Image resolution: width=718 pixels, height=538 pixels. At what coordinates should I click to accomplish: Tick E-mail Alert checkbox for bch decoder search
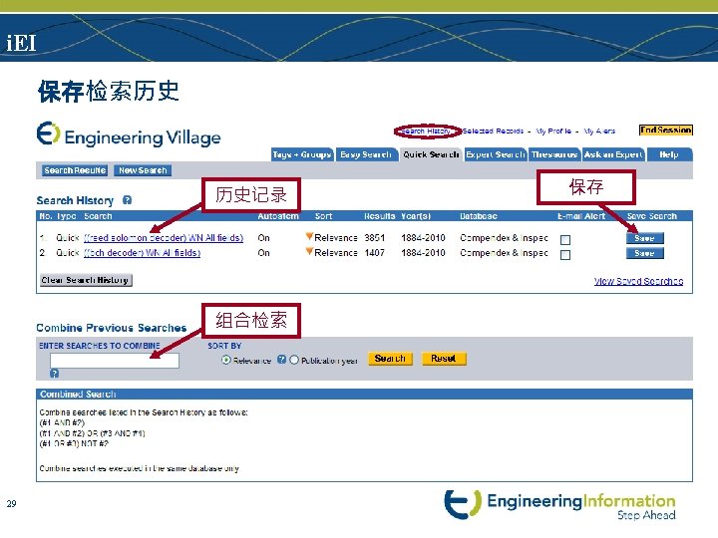(x=565, y=255)
